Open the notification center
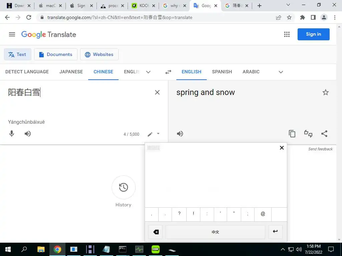 (331, 249)
